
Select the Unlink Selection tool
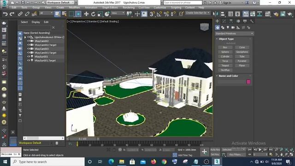tap(27, 14)
